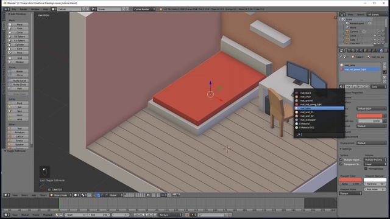Open the Diffuse BSDF surface dropdown
This screenshot has width=390, height=219.
(371, 109)
